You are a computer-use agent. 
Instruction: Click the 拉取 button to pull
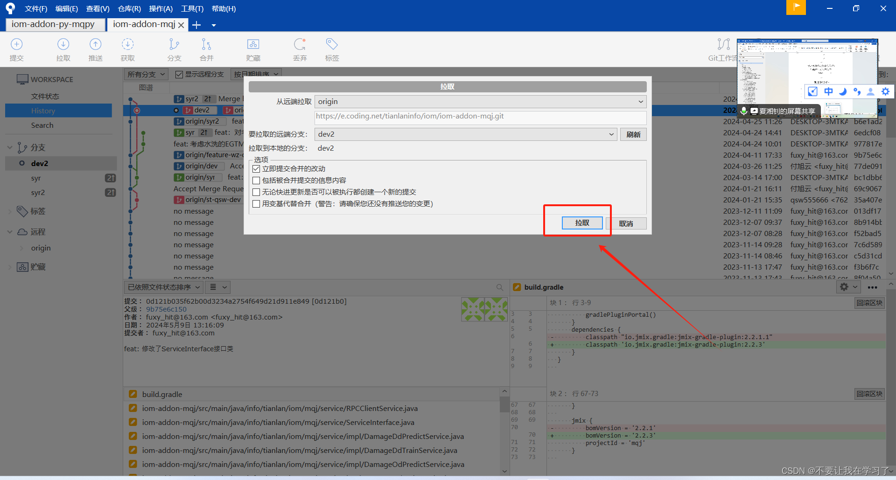tap(582, 223)
